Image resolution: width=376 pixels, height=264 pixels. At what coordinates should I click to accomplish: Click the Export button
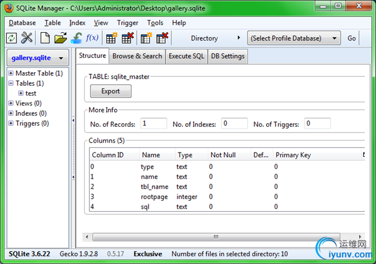(x=110, y=91)
